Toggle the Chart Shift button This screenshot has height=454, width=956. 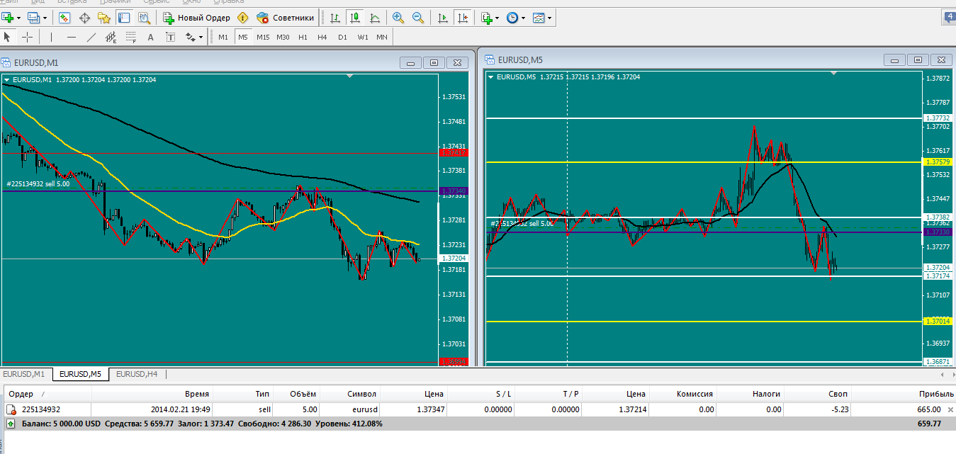pyautogui.click(x=463, y=18)
